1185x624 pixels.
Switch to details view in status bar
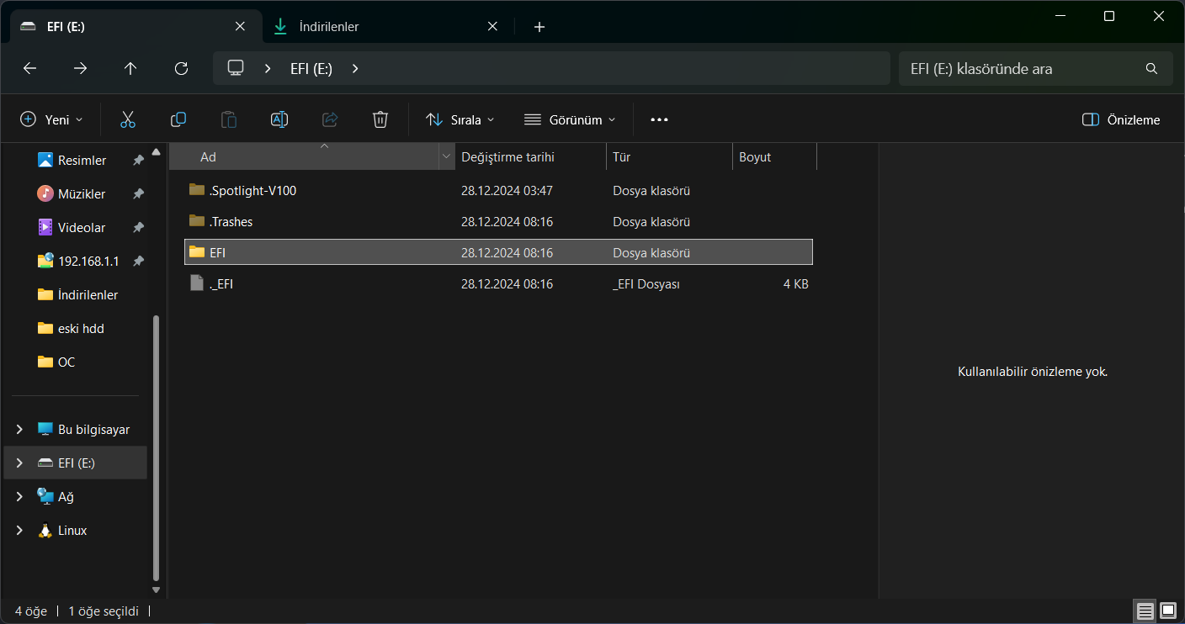[x=1145, y=611]
